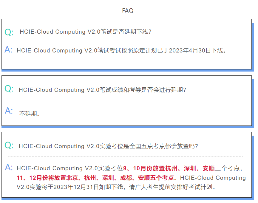Click the third blue A: marker
Screen dimensions: 258x203
pyautogui.click(x=9, y=167)
